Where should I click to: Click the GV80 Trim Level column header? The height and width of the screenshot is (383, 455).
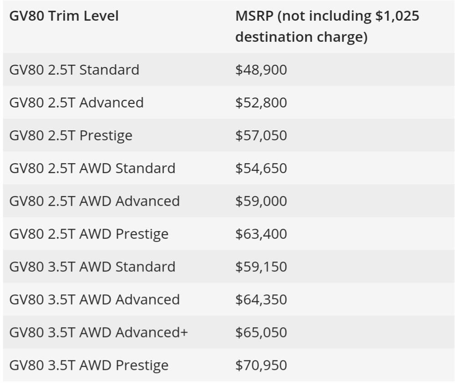click(x=64, y=16)
